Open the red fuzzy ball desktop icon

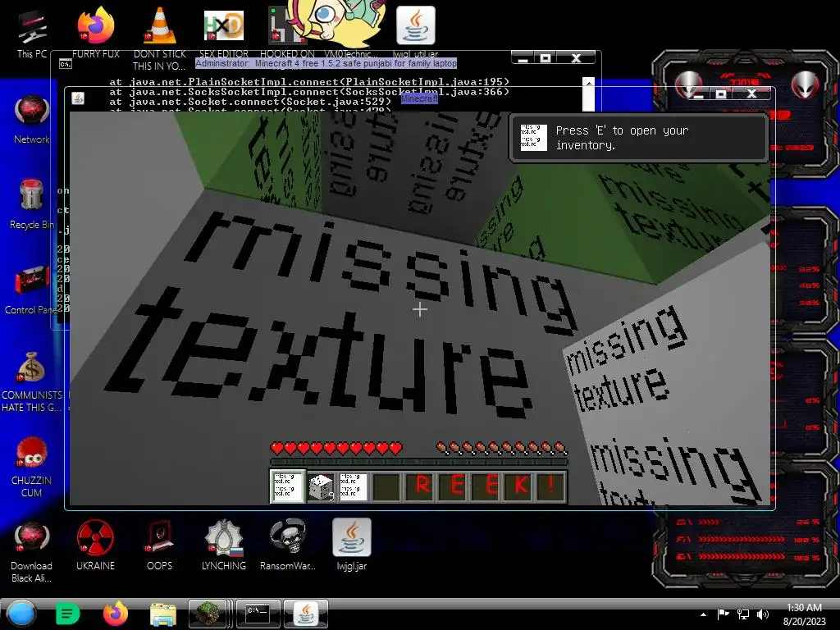pos(32,467)
